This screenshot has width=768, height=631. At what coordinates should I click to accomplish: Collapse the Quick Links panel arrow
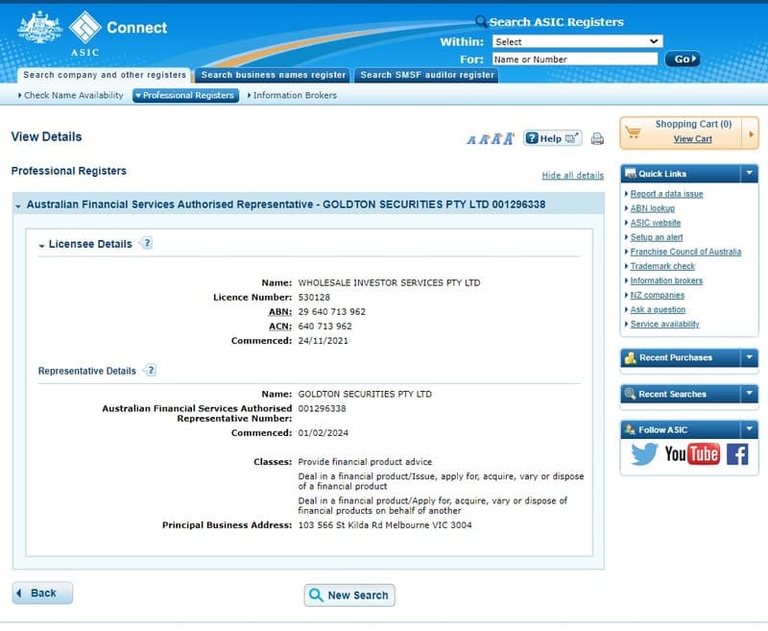[x=749, y=173]
